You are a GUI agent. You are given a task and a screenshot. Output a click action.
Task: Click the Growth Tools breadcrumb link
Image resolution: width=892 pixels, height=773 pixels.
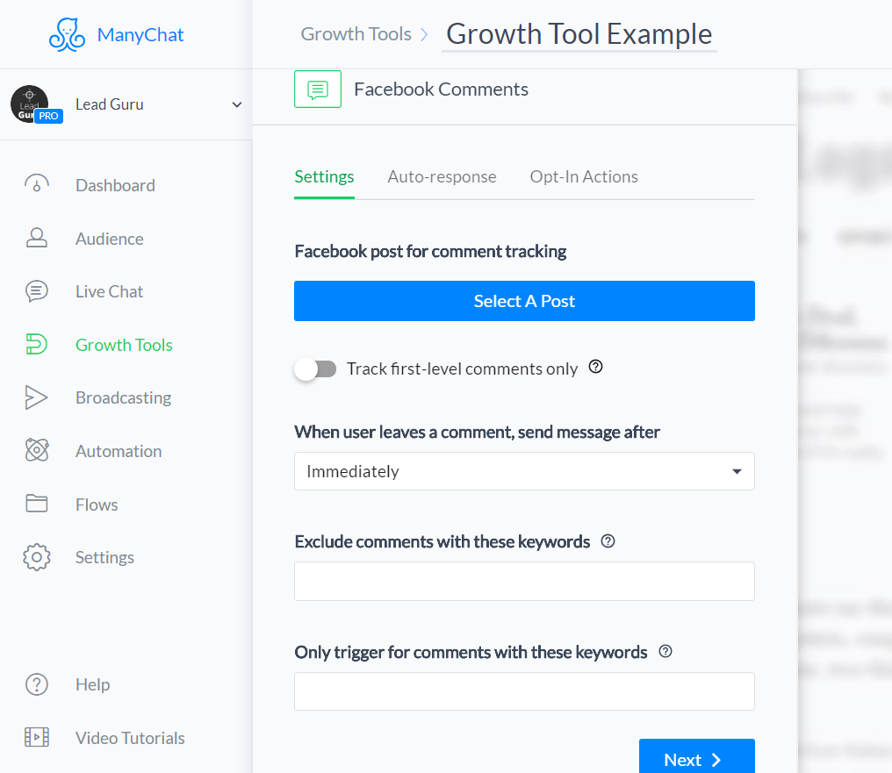pyautogui.click(x=356, y=34)
